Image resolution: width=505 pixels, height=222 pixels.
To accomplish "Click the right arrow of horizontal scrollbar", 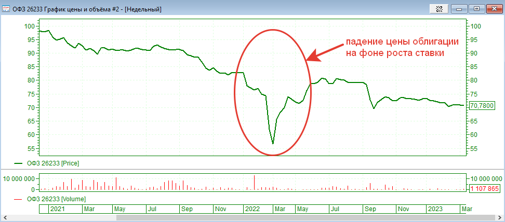I will (500, 218).
